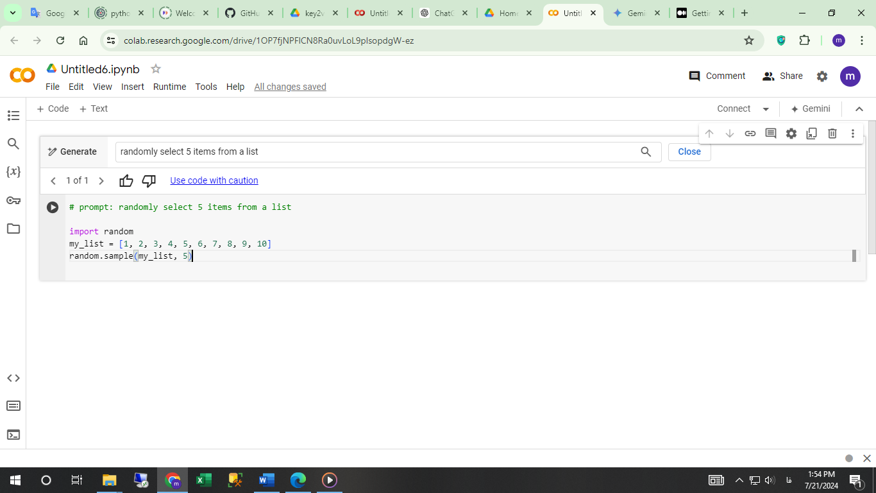This screenshot has width=876, height=493.
Task: Open the Insert menu
Action: click(x=133, y=87)
